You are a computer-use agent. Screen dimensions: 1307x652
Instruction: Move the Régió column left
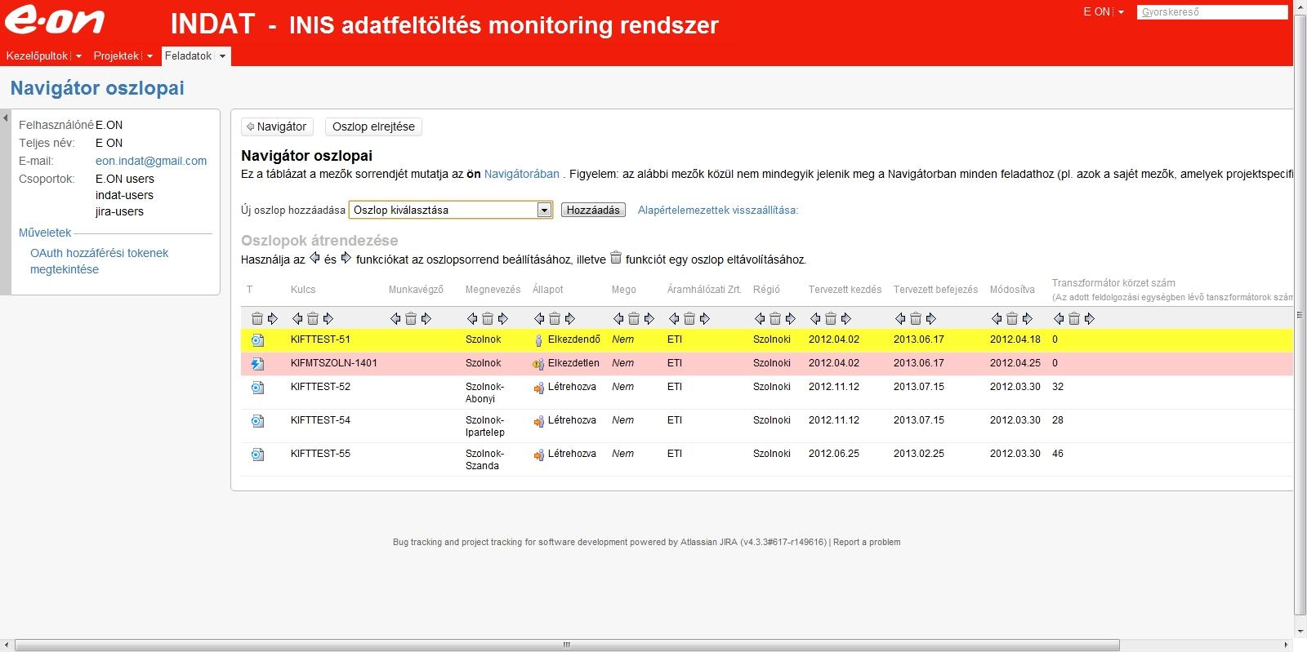pos(760,318)
